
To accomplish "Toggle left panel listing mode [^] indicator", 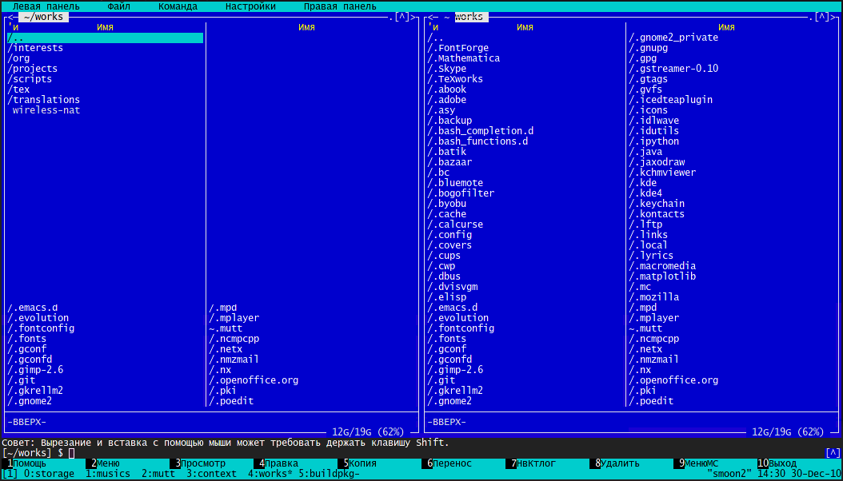I will pos(402,17).
